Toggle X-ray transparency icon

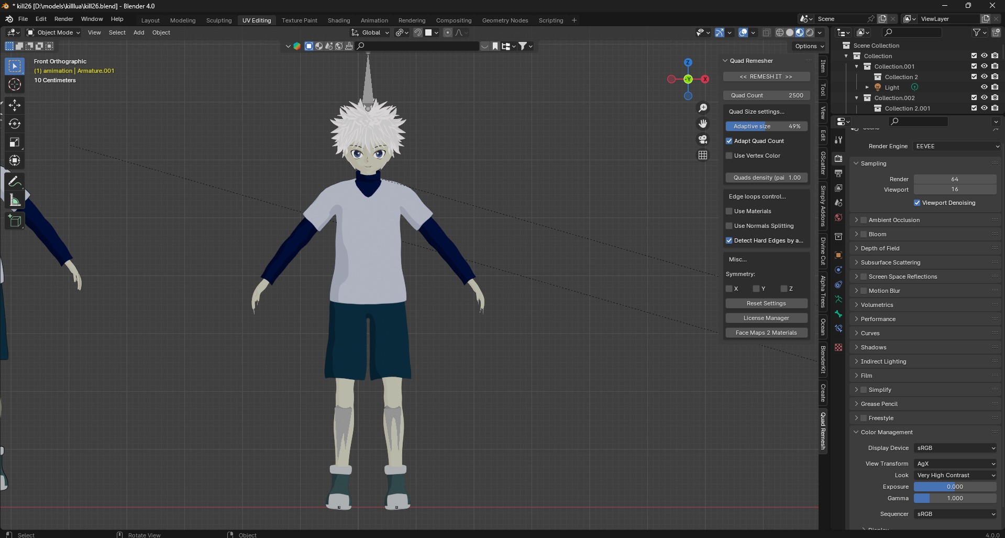click(766, 32)
